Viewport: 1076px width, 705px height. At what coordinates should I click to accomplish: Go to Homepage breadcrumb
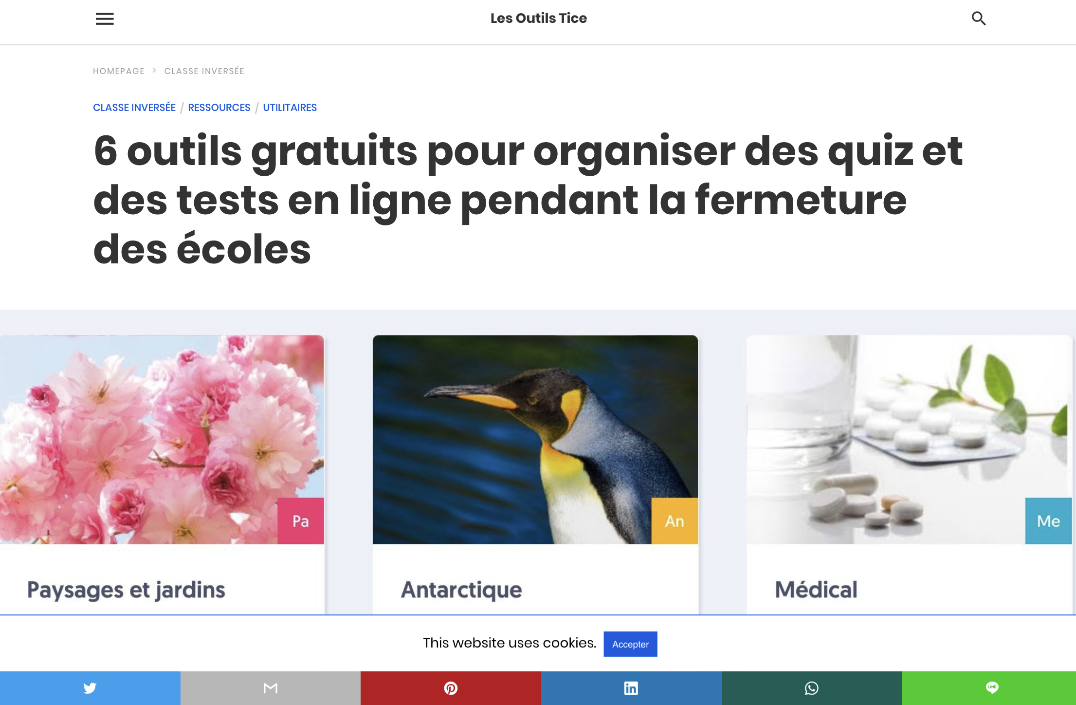pos(119,71)
